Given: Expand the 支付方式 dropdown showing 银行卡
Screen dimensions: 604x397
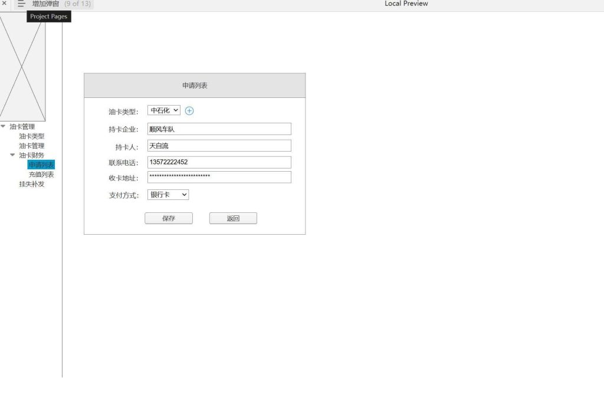Looking at the screenshot, I should click(168, 195).
